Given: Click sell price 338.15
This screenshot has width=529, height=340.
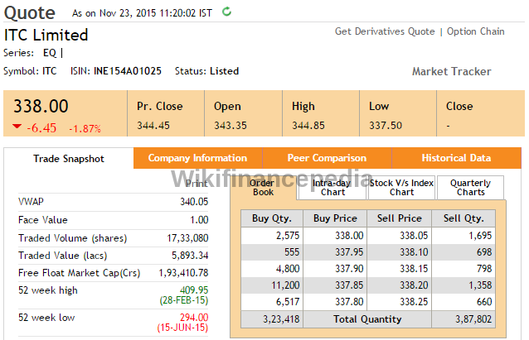Looking at the screenshot, I should click(x=414, y=269).
